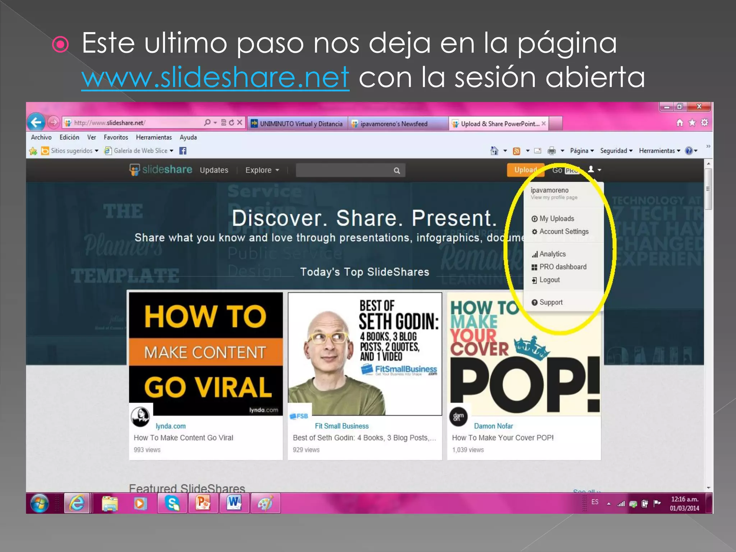Expand the Print options dropdown arrow
The image size is (736, 552).
click(562, 151)
